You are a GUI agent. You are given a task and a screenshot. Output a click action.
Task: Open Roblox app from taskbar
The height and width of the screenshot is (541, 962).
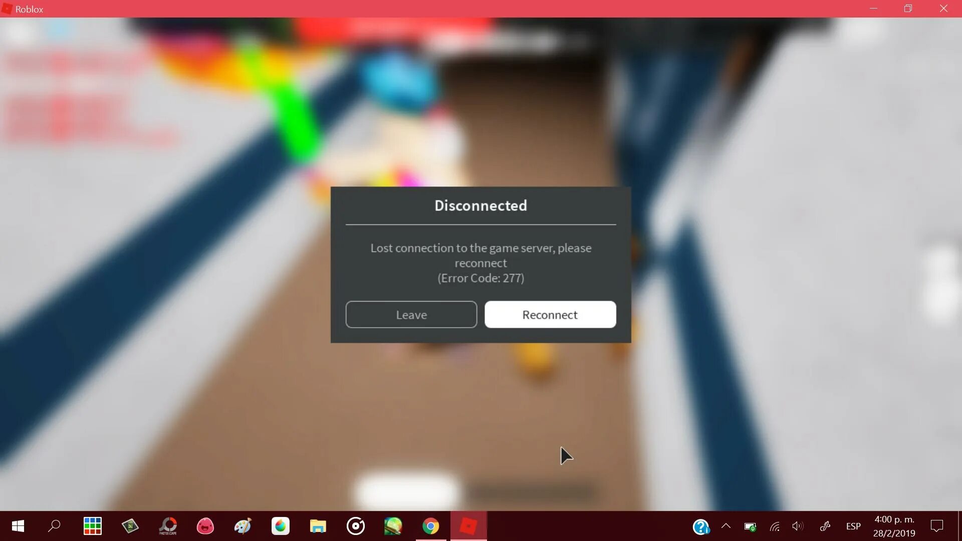point(468,526)
